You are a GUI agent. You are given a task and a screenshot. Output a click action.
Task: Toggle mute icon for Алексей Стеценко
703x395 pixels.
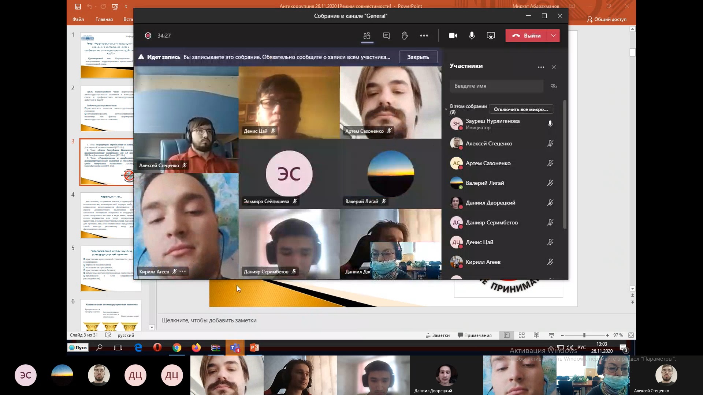coord(550,143)
